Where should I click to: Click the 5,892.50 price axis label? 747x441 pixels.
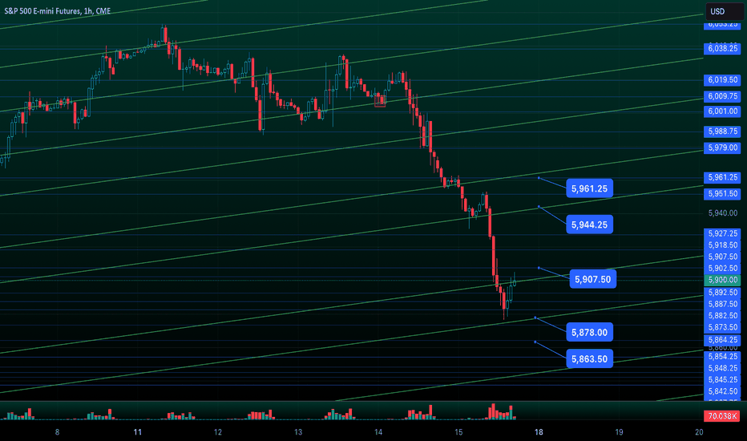tap(722, 292)
